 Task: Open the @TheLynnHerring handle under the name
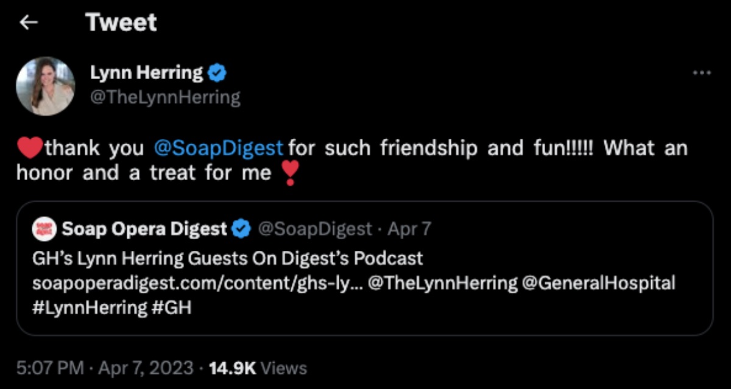click(165, 97)
